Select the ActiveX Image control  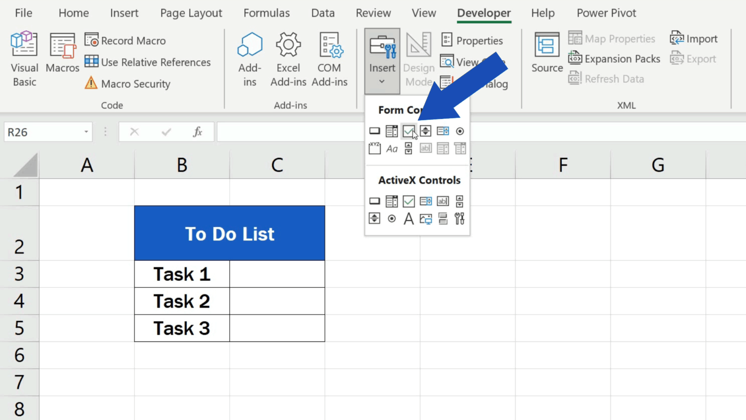(425, 219)
